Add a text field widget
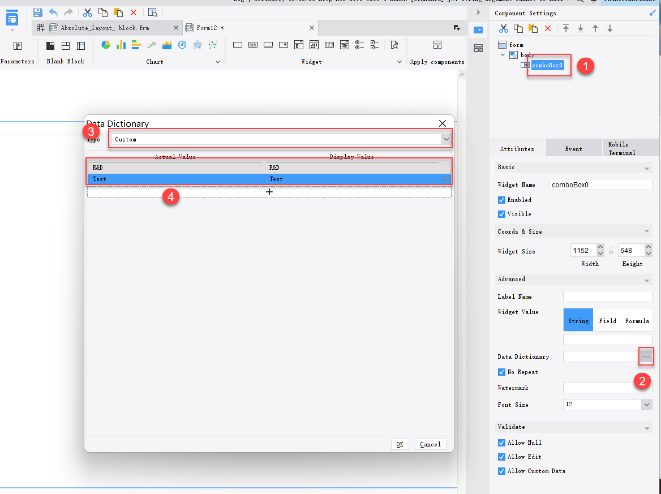The height and width of the screenshot is (494, 661). coord(238,45)
